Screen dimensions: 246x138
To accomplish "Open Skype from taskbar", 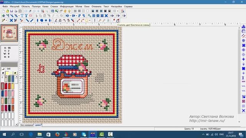I will coord(84,135).
